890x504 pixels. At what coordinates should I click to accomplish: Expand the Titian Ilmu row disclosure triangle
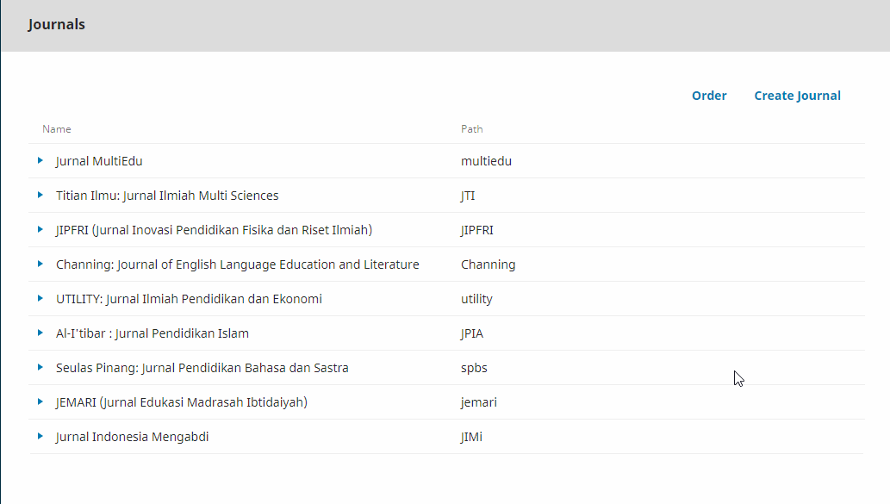[x=40, y=195]
